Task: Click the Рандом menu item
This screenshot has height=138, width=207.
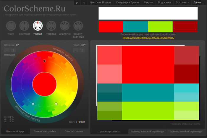Action: pyautogui.click(x=149, y=2)
